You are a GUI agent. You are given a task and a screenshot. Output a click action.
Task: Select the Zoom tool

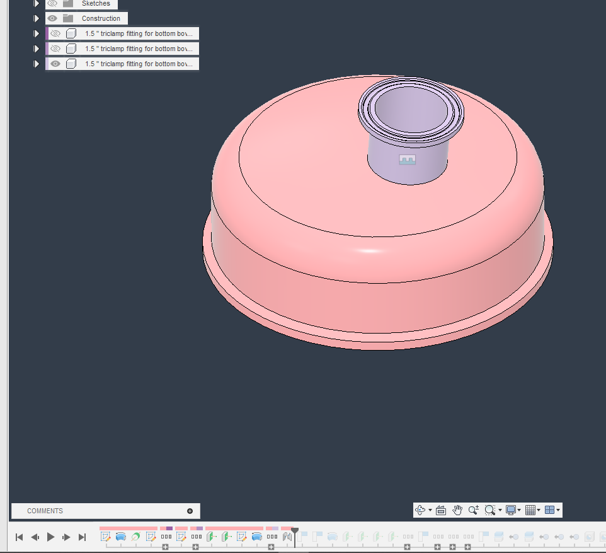coord(473,510)
